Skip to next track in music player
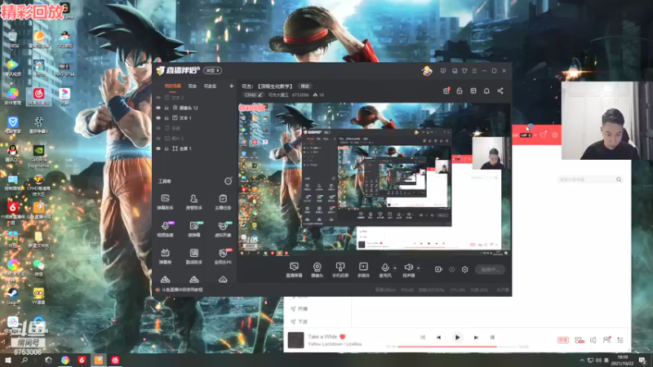The width and height of the screenshot is (653, 367). [x=476, y=338]
